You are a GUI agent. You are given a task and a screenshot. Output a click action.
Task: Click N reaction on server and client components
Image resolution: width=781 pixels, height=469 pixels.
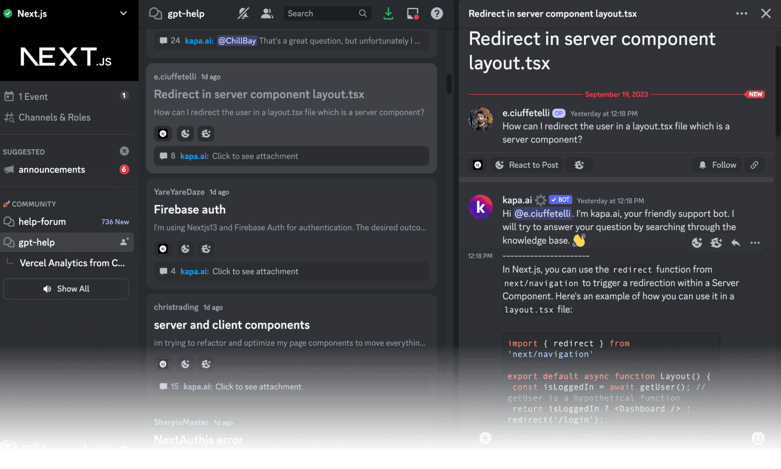163,364
